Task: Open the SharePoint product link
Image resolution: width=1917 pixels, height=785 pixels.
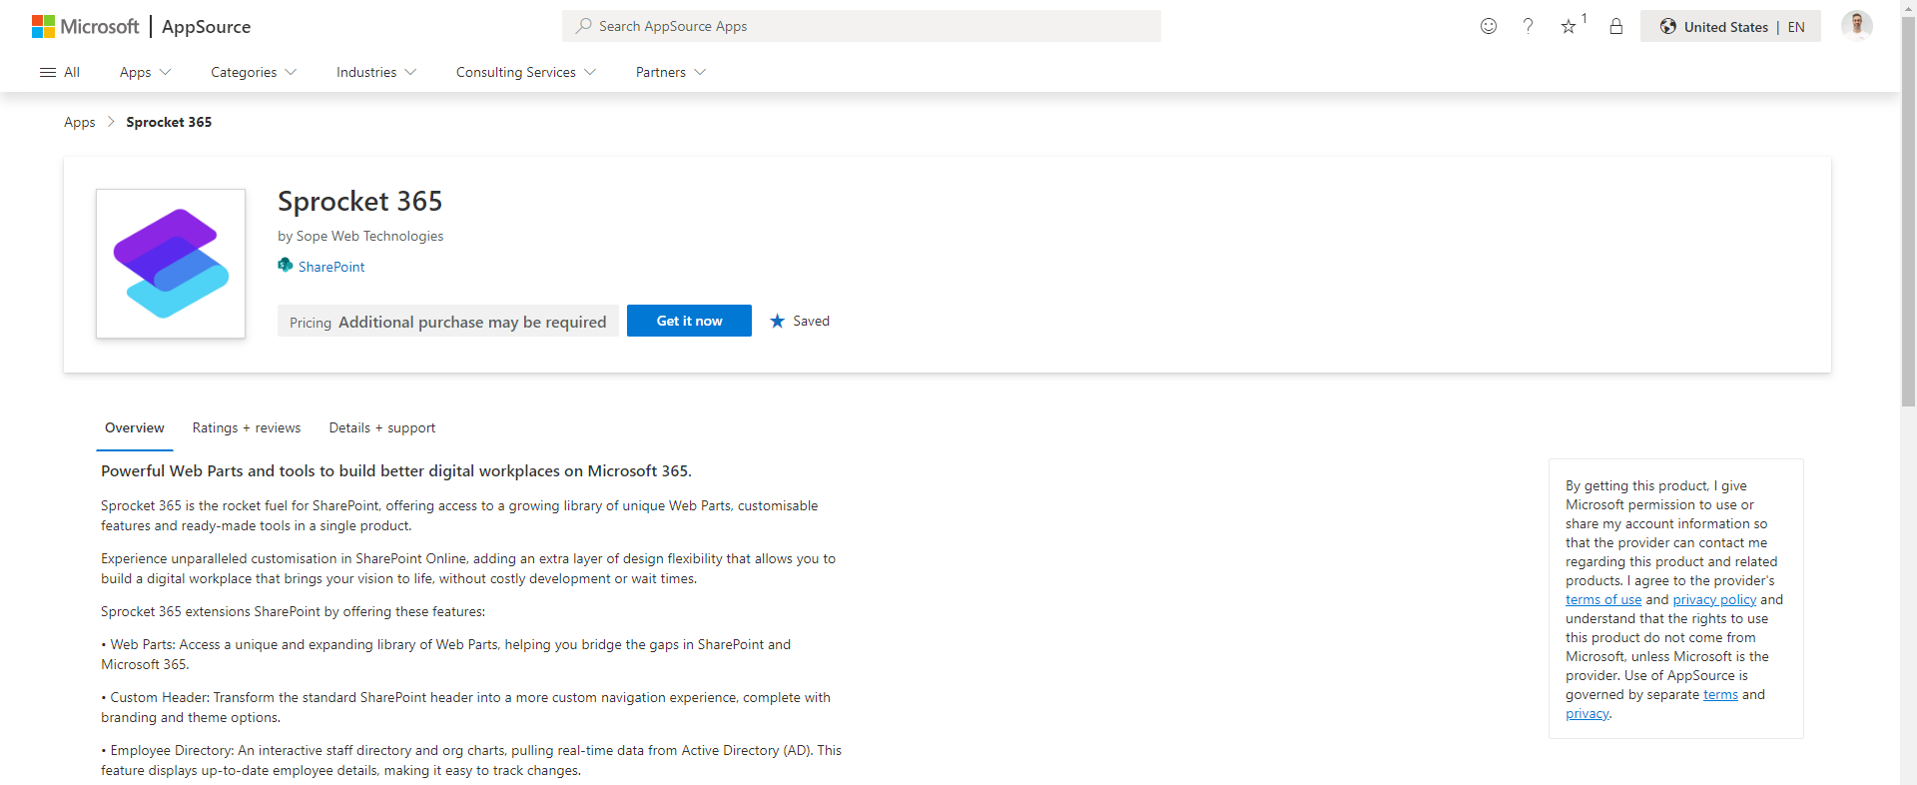Action: (x=331, y=267)
